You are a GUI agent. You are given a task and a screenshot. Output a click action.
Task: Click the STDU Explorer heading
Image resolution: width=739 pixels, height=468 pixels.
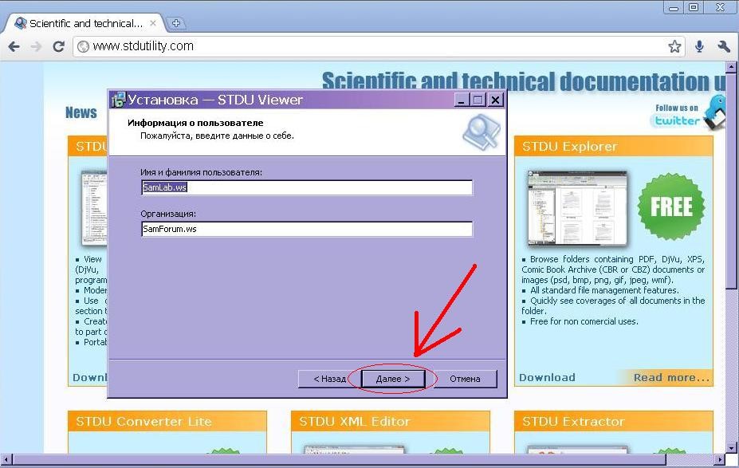point(569,147)
